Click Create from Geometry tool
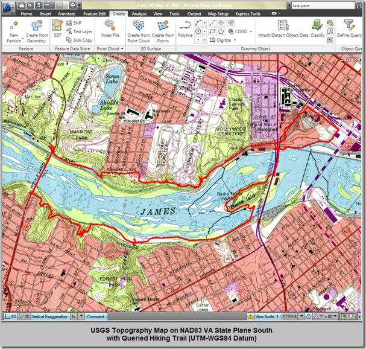The width and height of the screenshot is (366, 349). click(x=37, y=31)
